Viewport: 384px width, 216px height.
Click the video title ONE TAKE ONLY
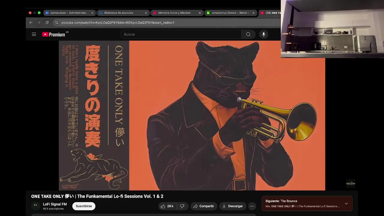[x=97, y=196]
